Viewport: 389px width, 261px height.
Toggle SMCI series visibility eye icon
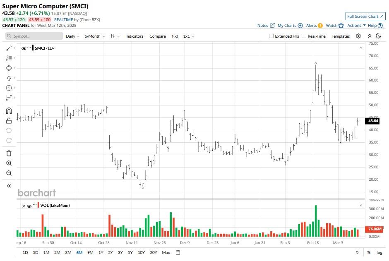click(x=24, y=48)
